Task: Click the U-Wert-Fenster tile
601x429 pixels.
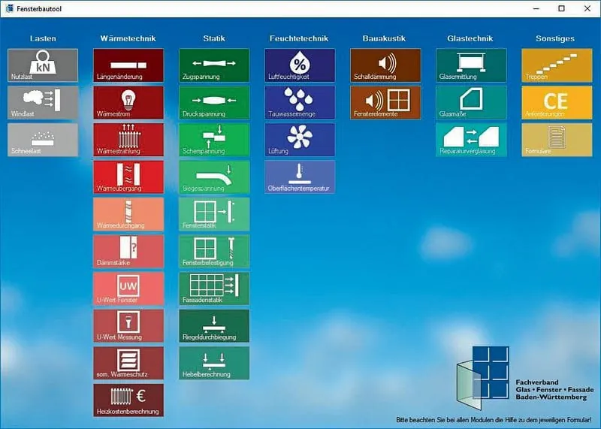Action: tap(128, 288)
